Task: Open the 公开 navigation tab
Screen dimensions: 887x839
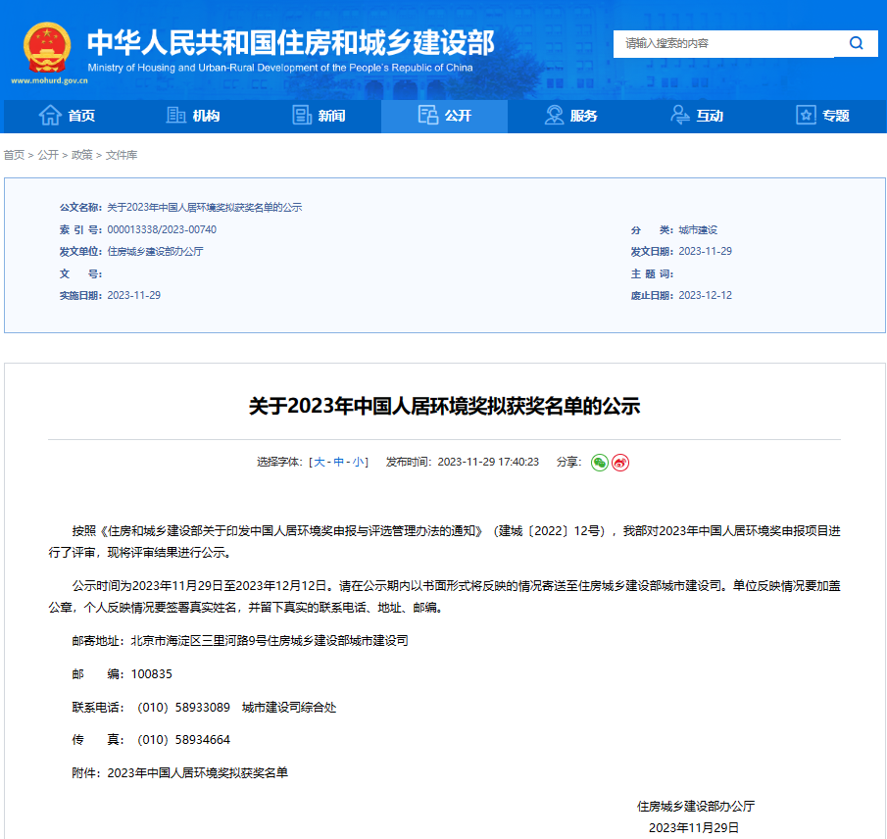Action: pos(444,116)
